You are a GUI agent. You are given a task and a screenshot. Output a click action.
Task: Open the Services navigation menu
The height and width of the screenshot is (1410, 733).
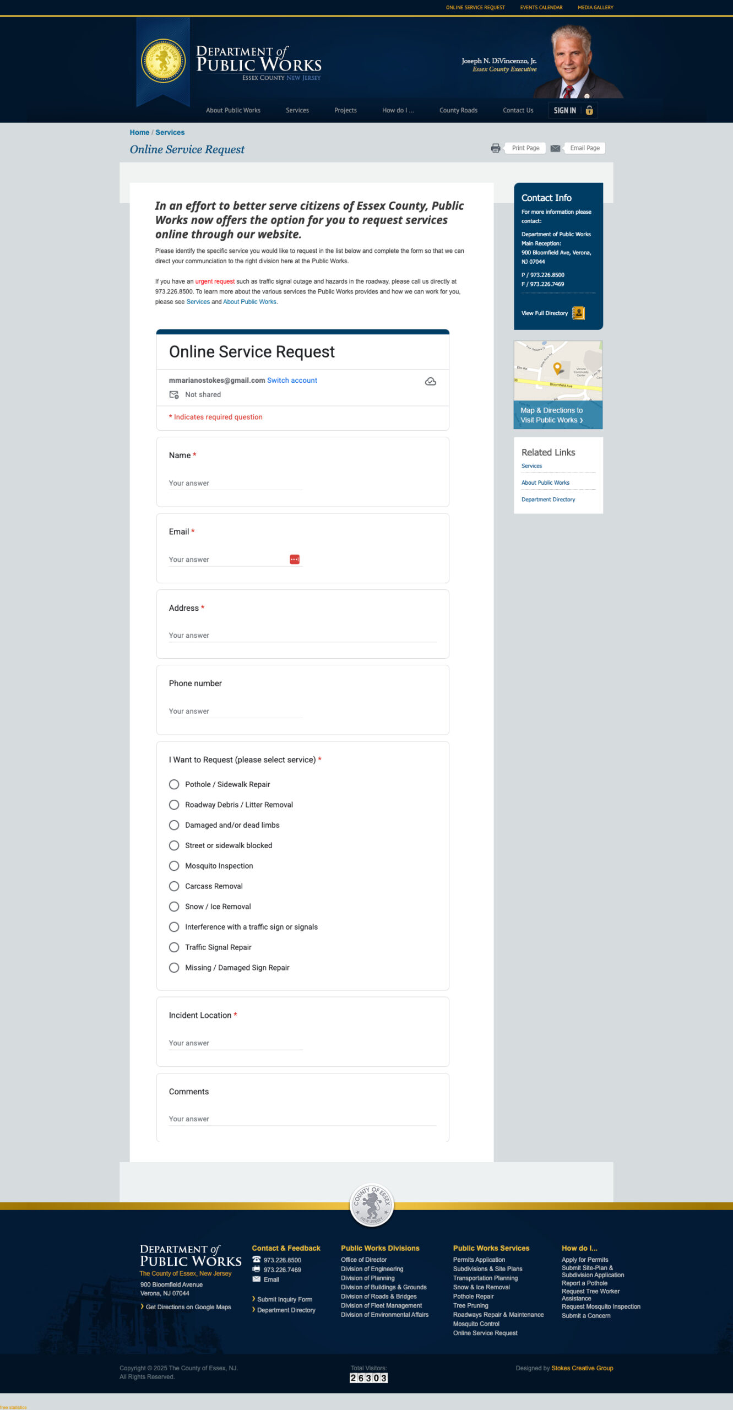point(297,110)
